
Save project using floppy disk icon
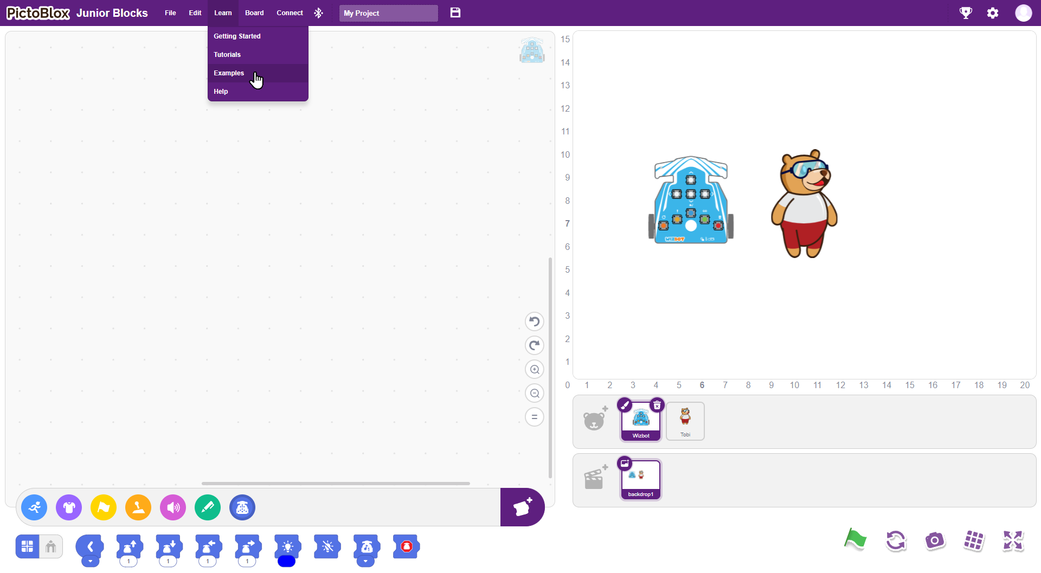tap(455, 13)
